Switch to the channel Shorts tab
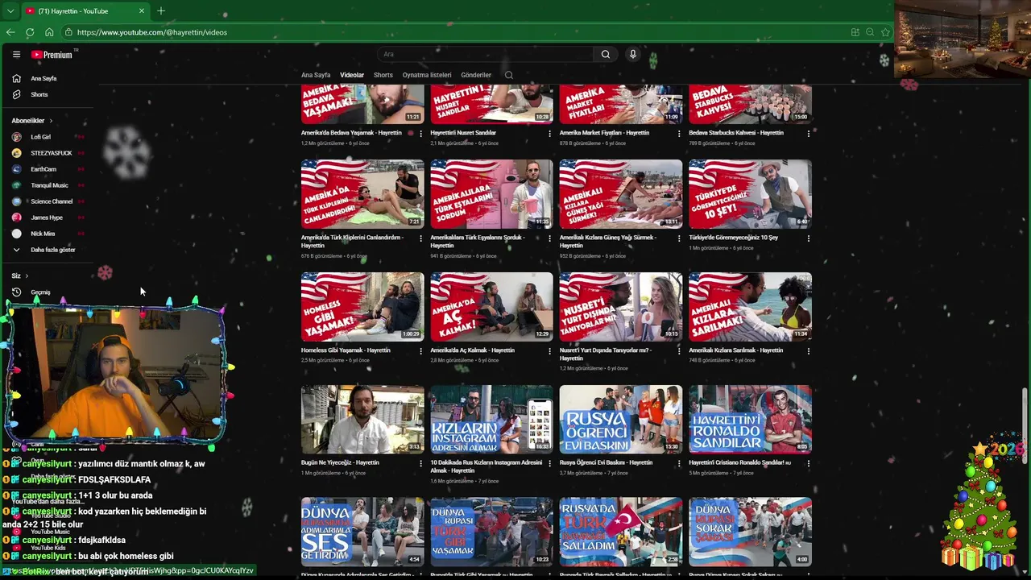Screen dimensions: 1031x580 pos(383,75)
